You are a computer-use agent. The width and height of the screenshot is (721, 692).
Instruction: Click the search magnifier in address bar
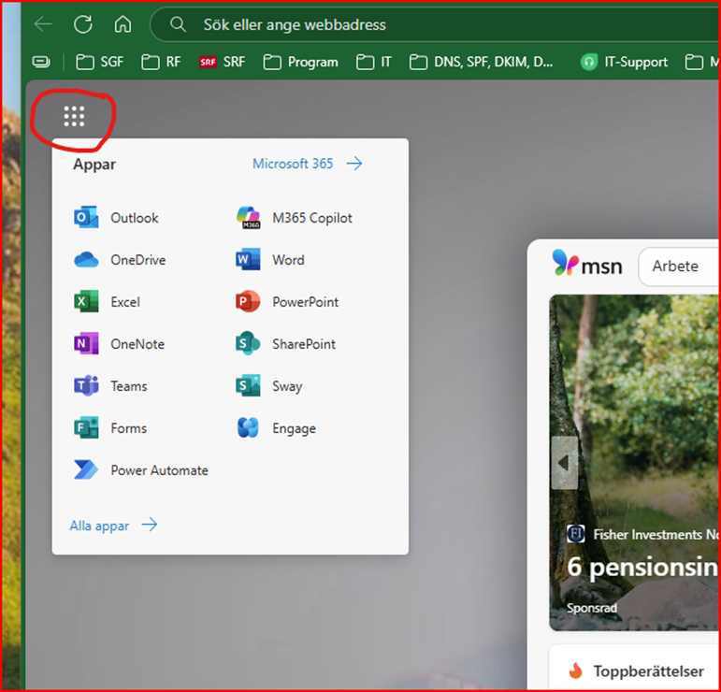click(178, 24)
